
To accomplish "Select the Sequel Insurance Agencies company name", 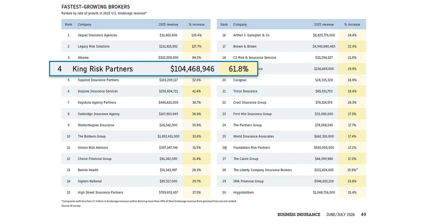I will click(x=97, y=35).
